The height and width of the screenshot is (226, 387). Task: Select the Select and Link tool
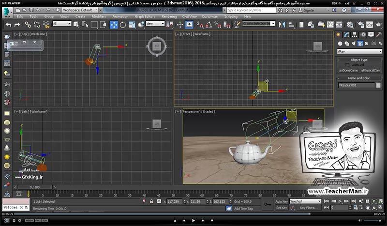(x=28, y=25)
